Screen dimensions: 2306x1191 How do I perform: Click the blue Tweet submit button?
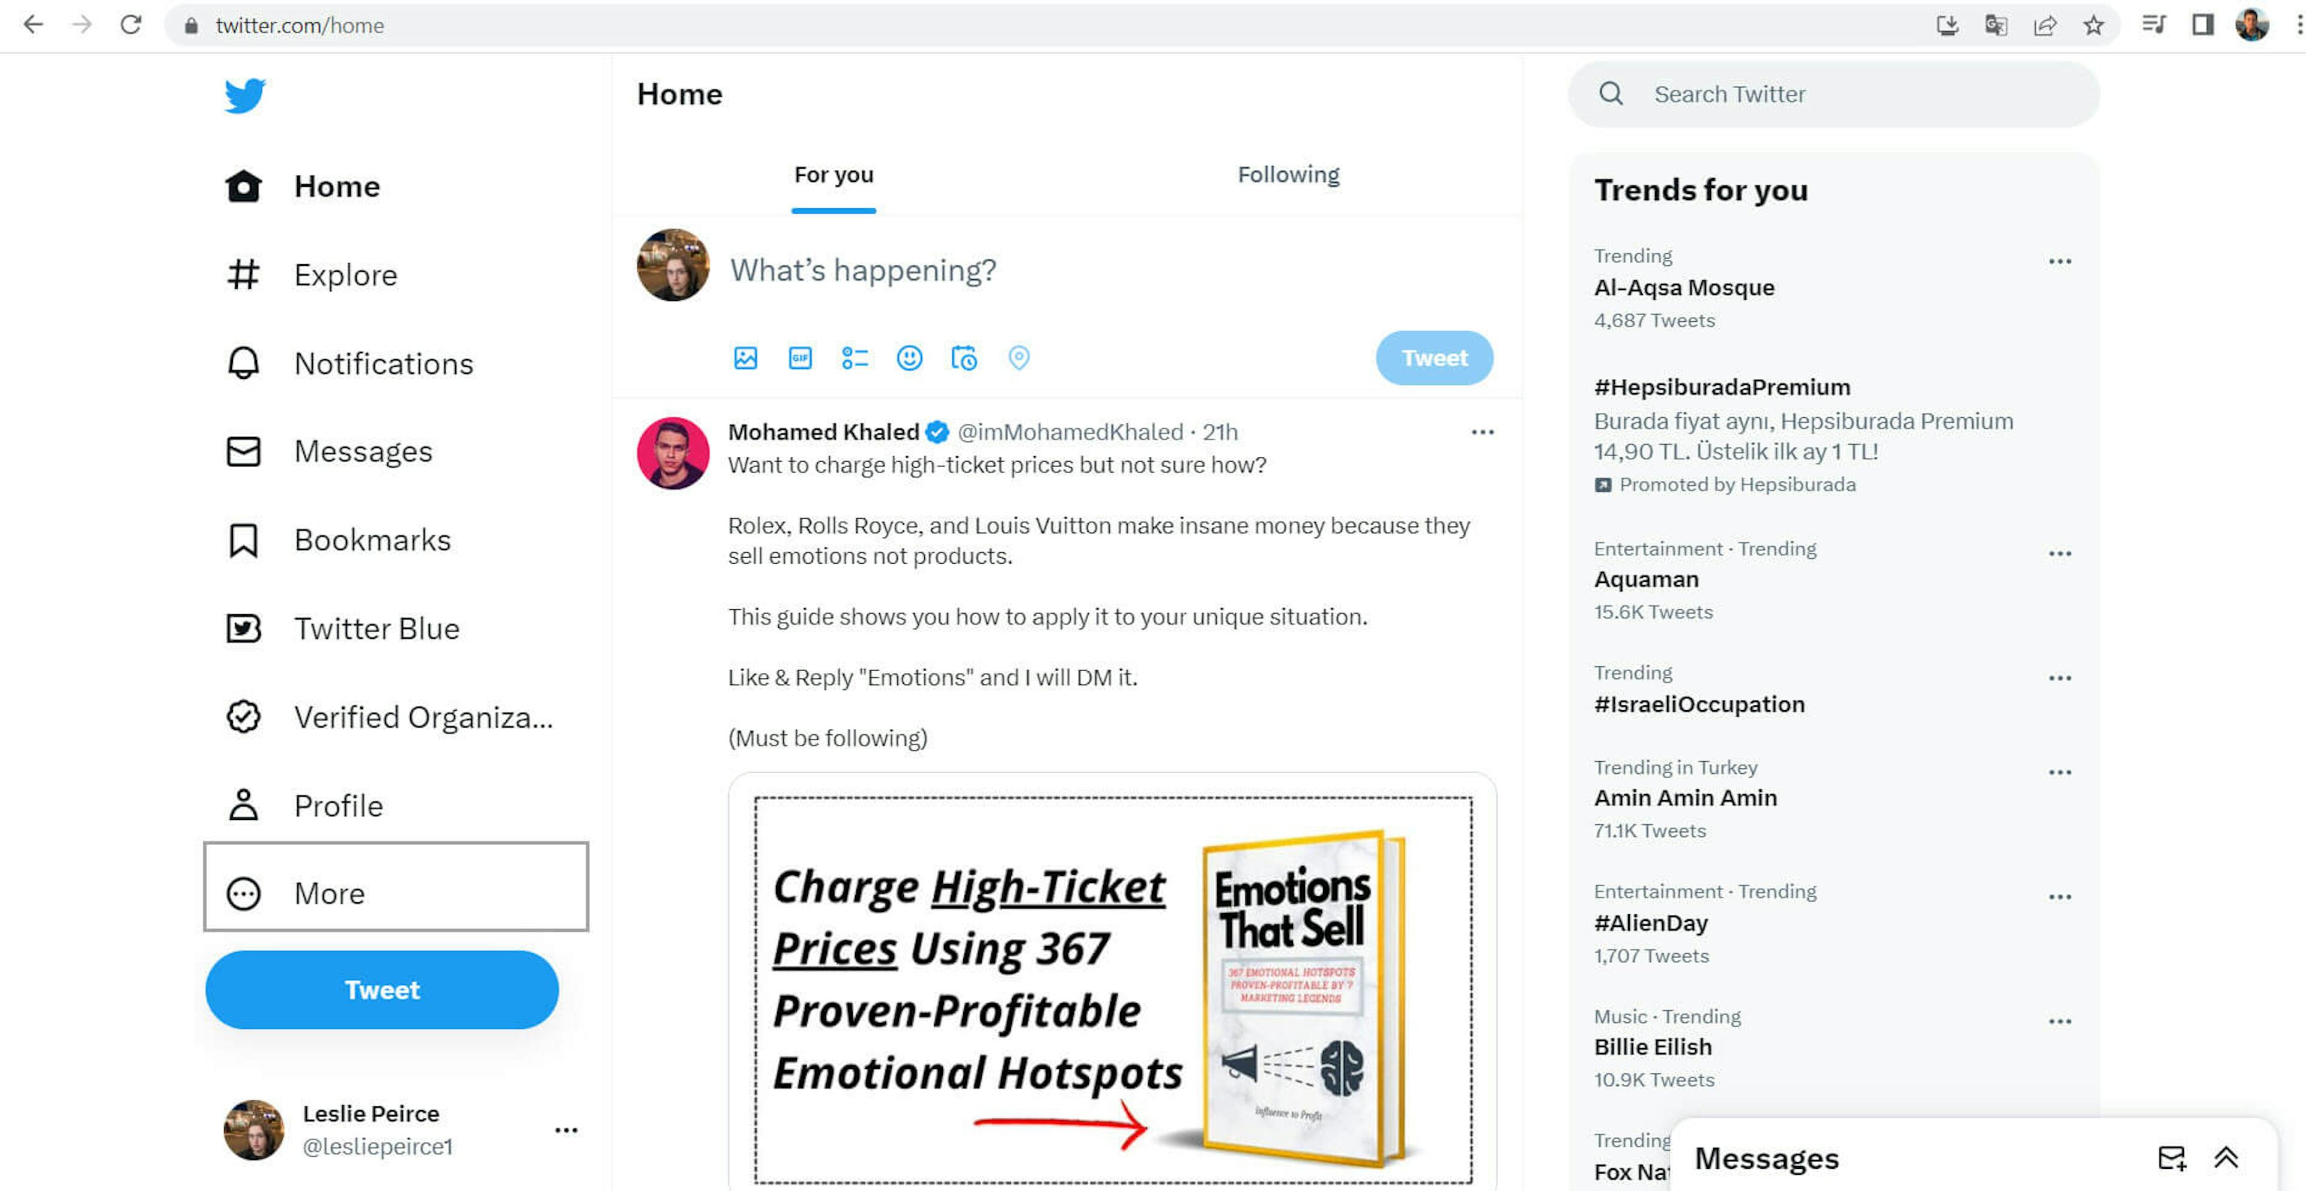click(1434, 357)
